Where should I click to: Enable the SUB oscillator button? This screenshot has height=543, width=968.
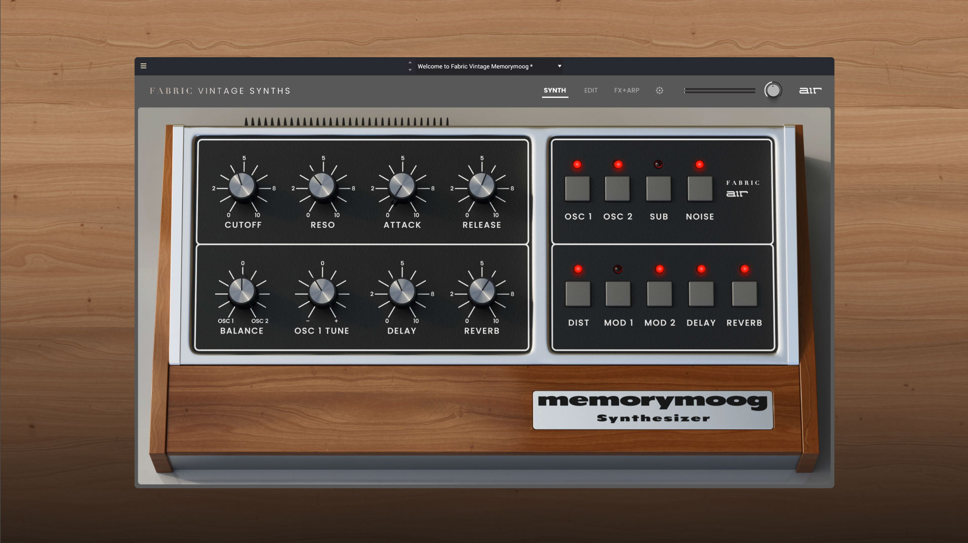coord(658,189)
